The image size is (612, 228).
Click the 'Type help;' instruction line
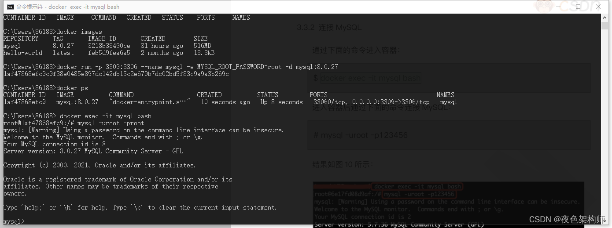140,207
